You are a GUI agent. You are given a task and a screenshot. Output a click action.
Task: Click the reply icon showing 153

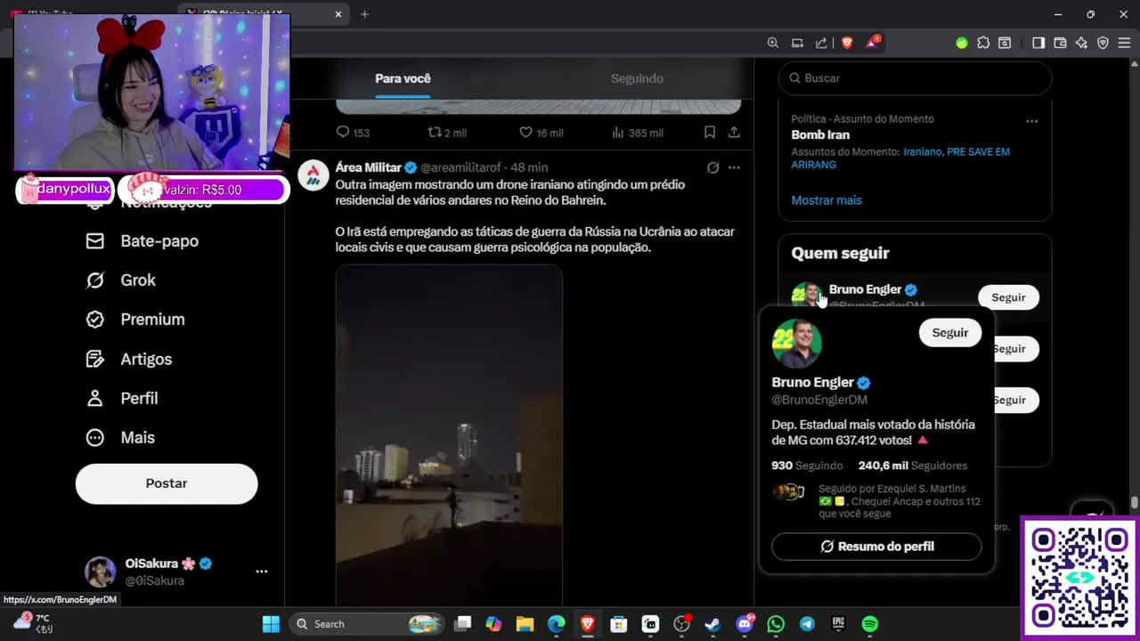(x=352, y=133)
